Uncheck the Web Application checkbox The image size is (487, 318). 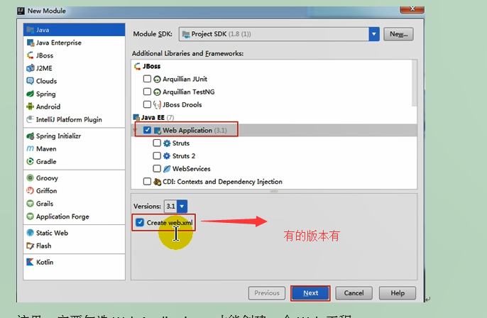(x=147, y=130)
